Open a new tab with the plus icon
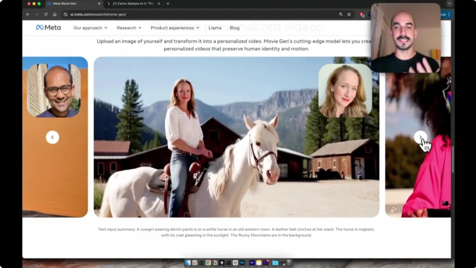 (x=168, y=3)
